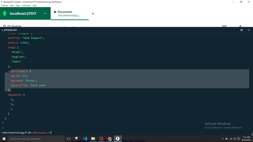
Task: Show mongosh info icon
Action: (x=242, y=30)
